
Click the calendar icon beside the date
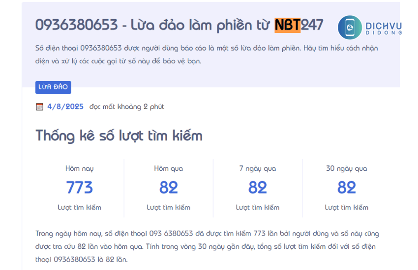tap(39, 107)
